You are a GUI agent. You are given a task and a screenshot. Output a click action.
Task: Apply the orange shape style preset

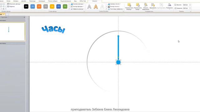(39, 6)
